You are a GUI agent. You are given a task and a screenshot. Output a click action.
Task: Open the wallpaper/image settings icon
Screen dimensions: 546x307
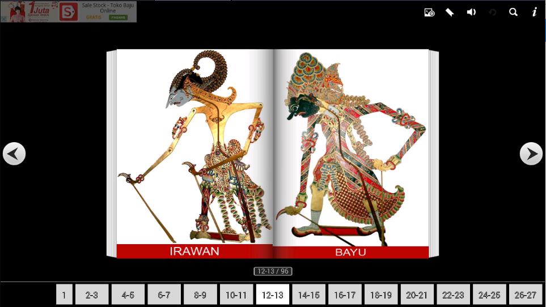(x=429, y=12)
